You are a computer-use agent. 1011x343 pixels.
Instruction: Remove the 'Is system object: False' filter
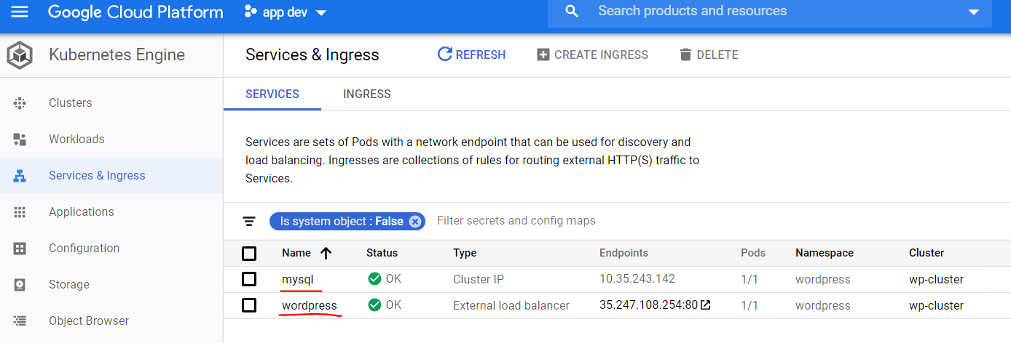pos(415,222)
